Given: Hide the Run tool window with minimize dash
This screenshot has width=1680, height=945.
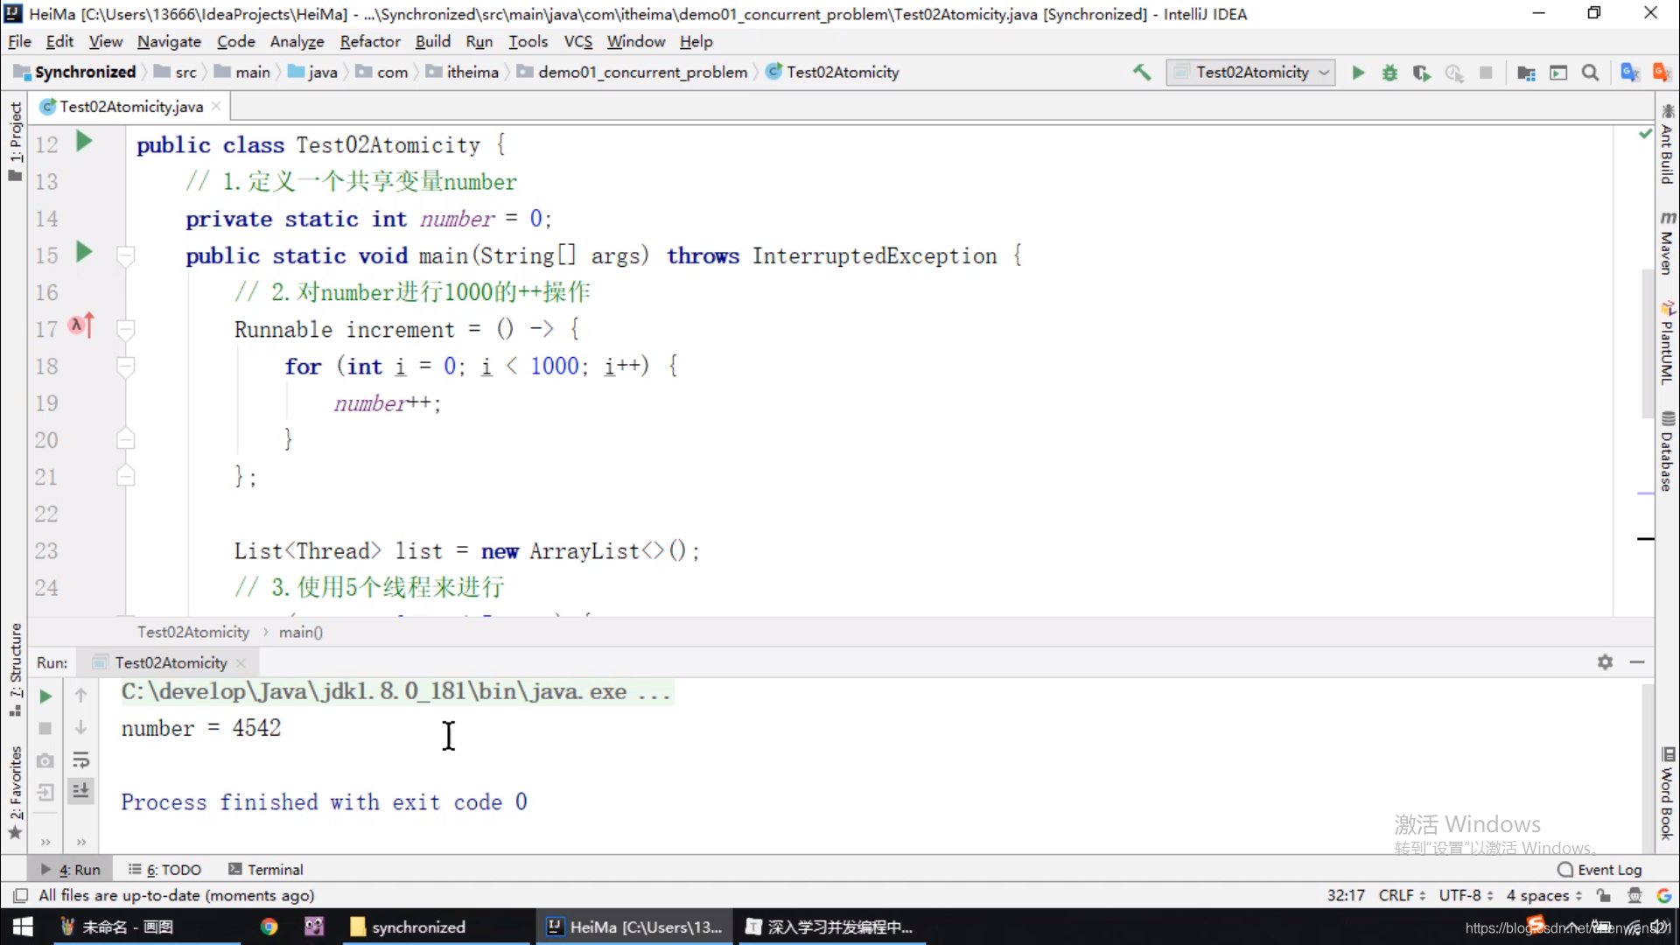Looking at the screenshot, I should (1637, 662).
